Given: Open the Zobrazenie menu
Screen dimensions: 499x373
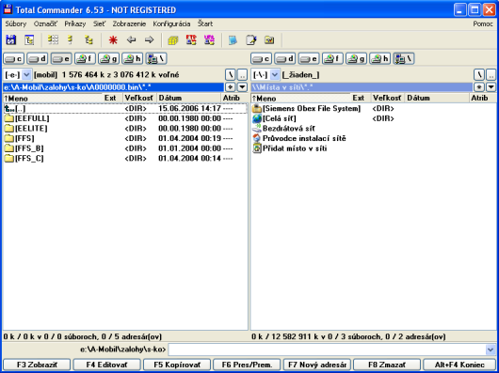Looking at the screenshot, I should [x=129, y=23].
